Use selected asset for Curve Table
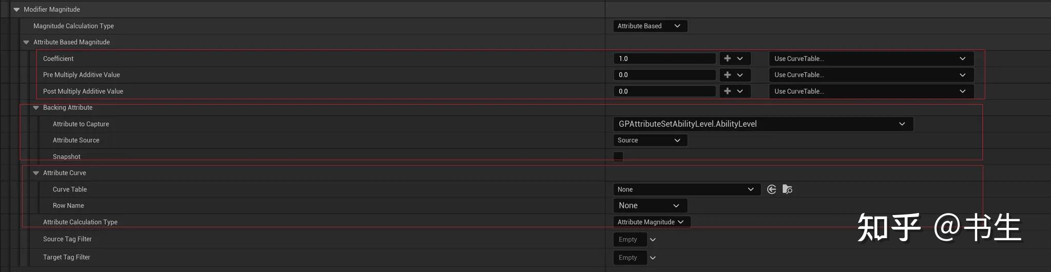The height and width of the screenshot is (272, 1051). [771, 189]
